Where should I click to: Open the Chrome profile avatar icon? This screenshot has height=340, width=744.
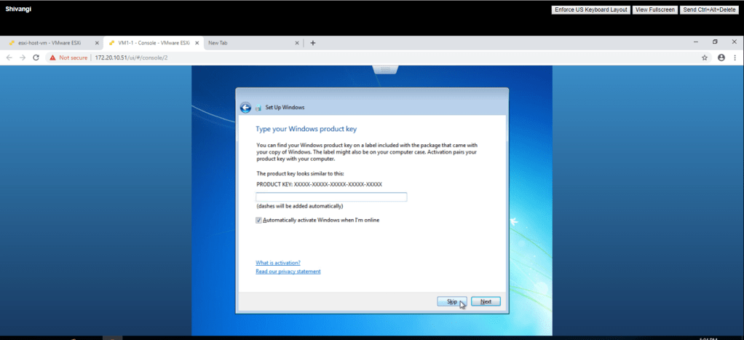click(x=721, y=58)
